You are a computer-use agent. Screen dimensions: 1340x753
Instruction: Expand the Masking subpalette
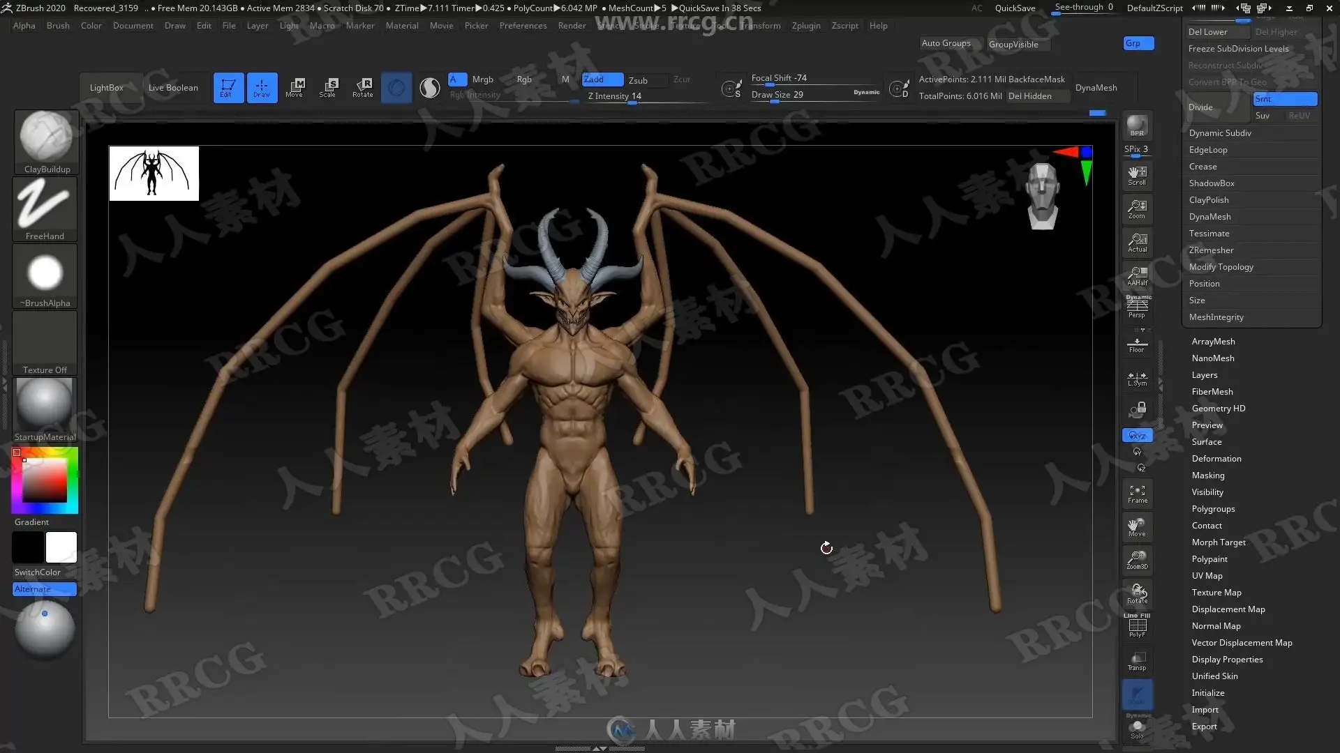[1207, 476]
